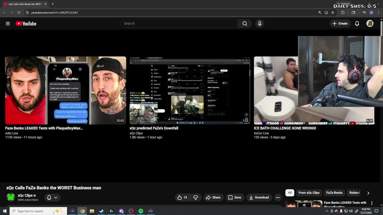Open Faze Banks LEAKED Texts video title

pos(44,128)
